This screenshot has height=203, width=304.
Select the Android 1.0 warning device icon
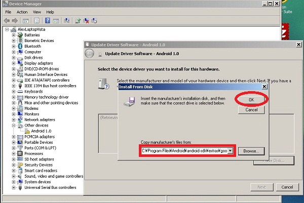click(x=27, y=131)
